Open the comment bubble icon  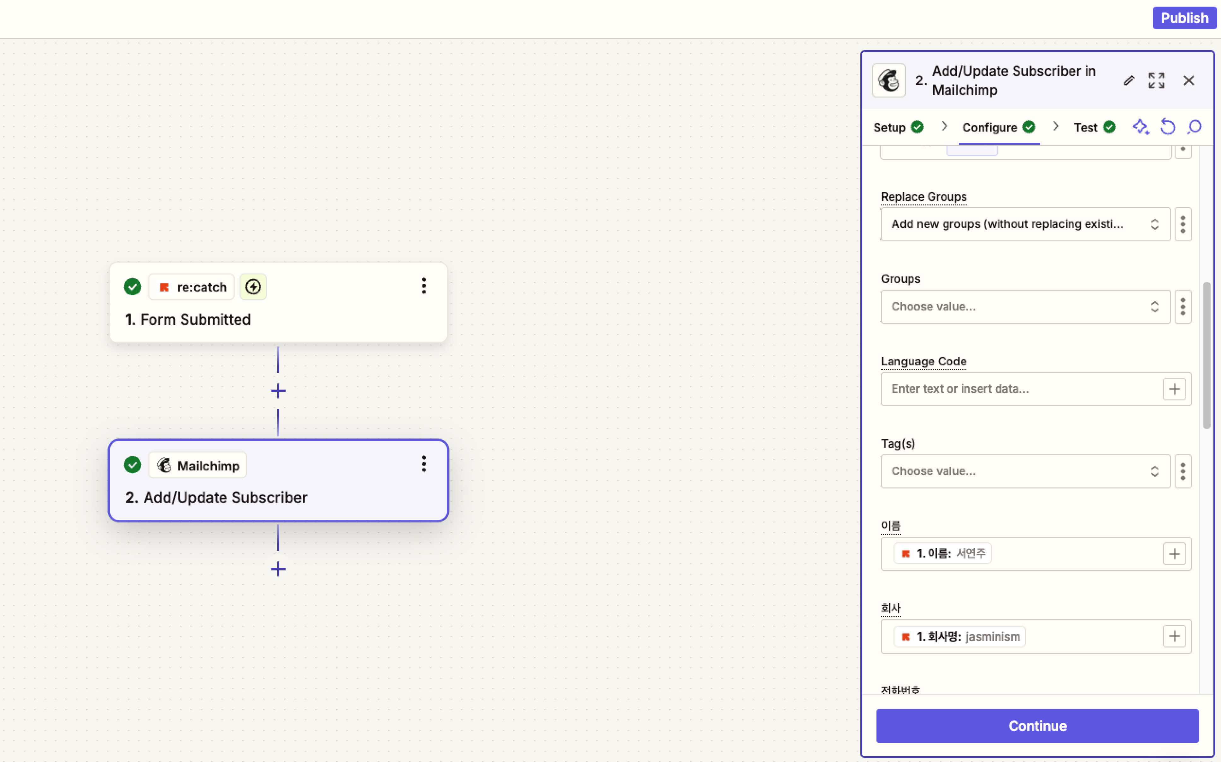[1194, 127]
